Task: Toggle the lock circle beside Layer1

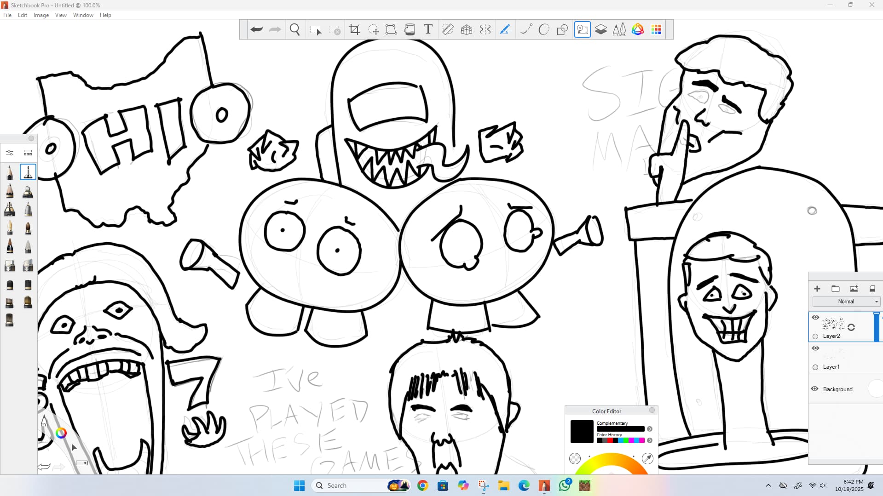Action: 815,367
